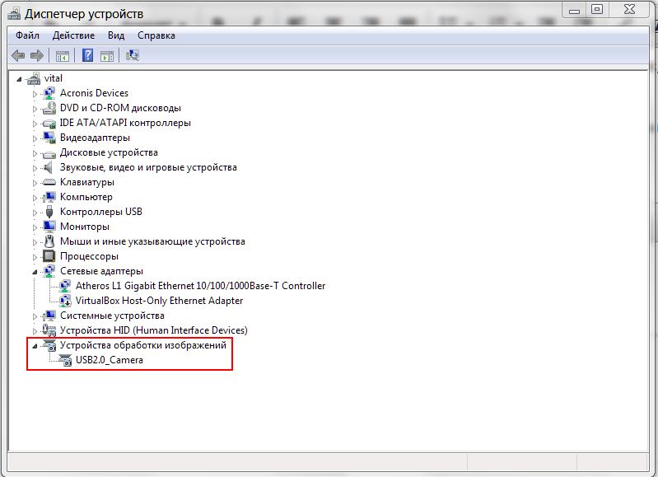The width and height of the screenshot is (658, 477).
Task: Click the Устройства HID category icon
Action: tap(49, 330)
